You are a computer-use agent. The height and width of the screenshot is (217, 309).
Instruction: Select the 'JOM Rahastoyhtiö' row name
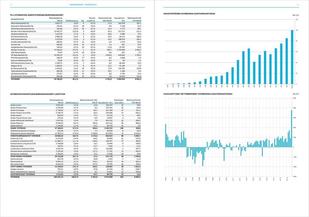pos(18,52)
